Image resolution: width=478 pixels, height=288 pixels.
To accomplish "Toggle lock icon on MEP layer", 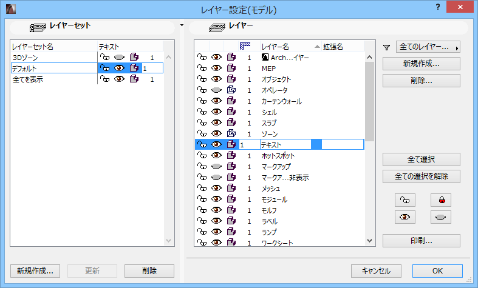I will [x=202, y=68].
